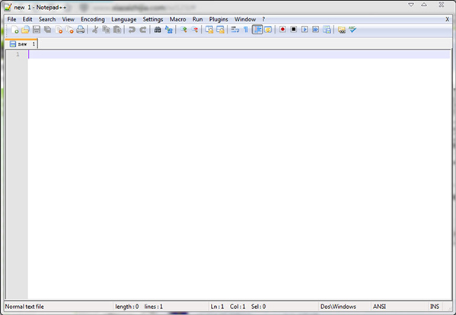Click the Redo arrow icon
The width and height of the screenshot is (456, 315).
(x=143, y=30)
